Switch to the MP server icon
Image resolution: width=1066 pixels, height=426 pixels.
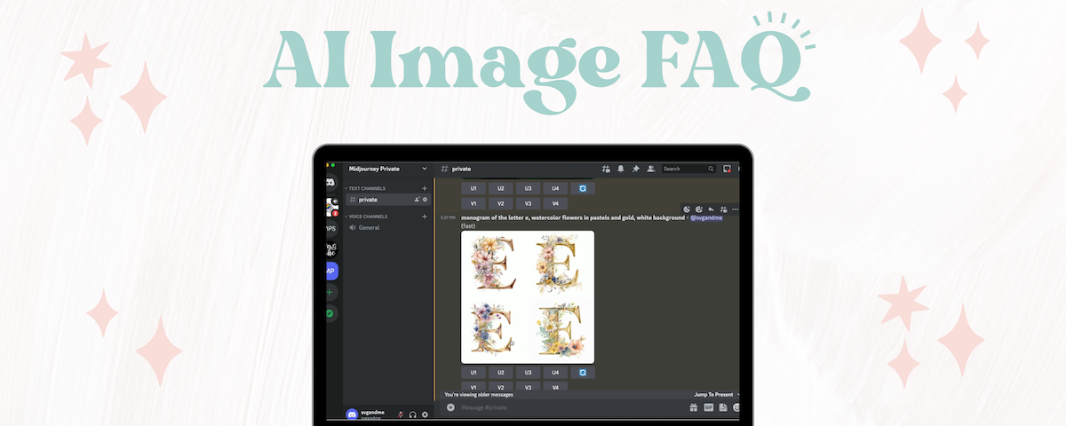[330, 271]
